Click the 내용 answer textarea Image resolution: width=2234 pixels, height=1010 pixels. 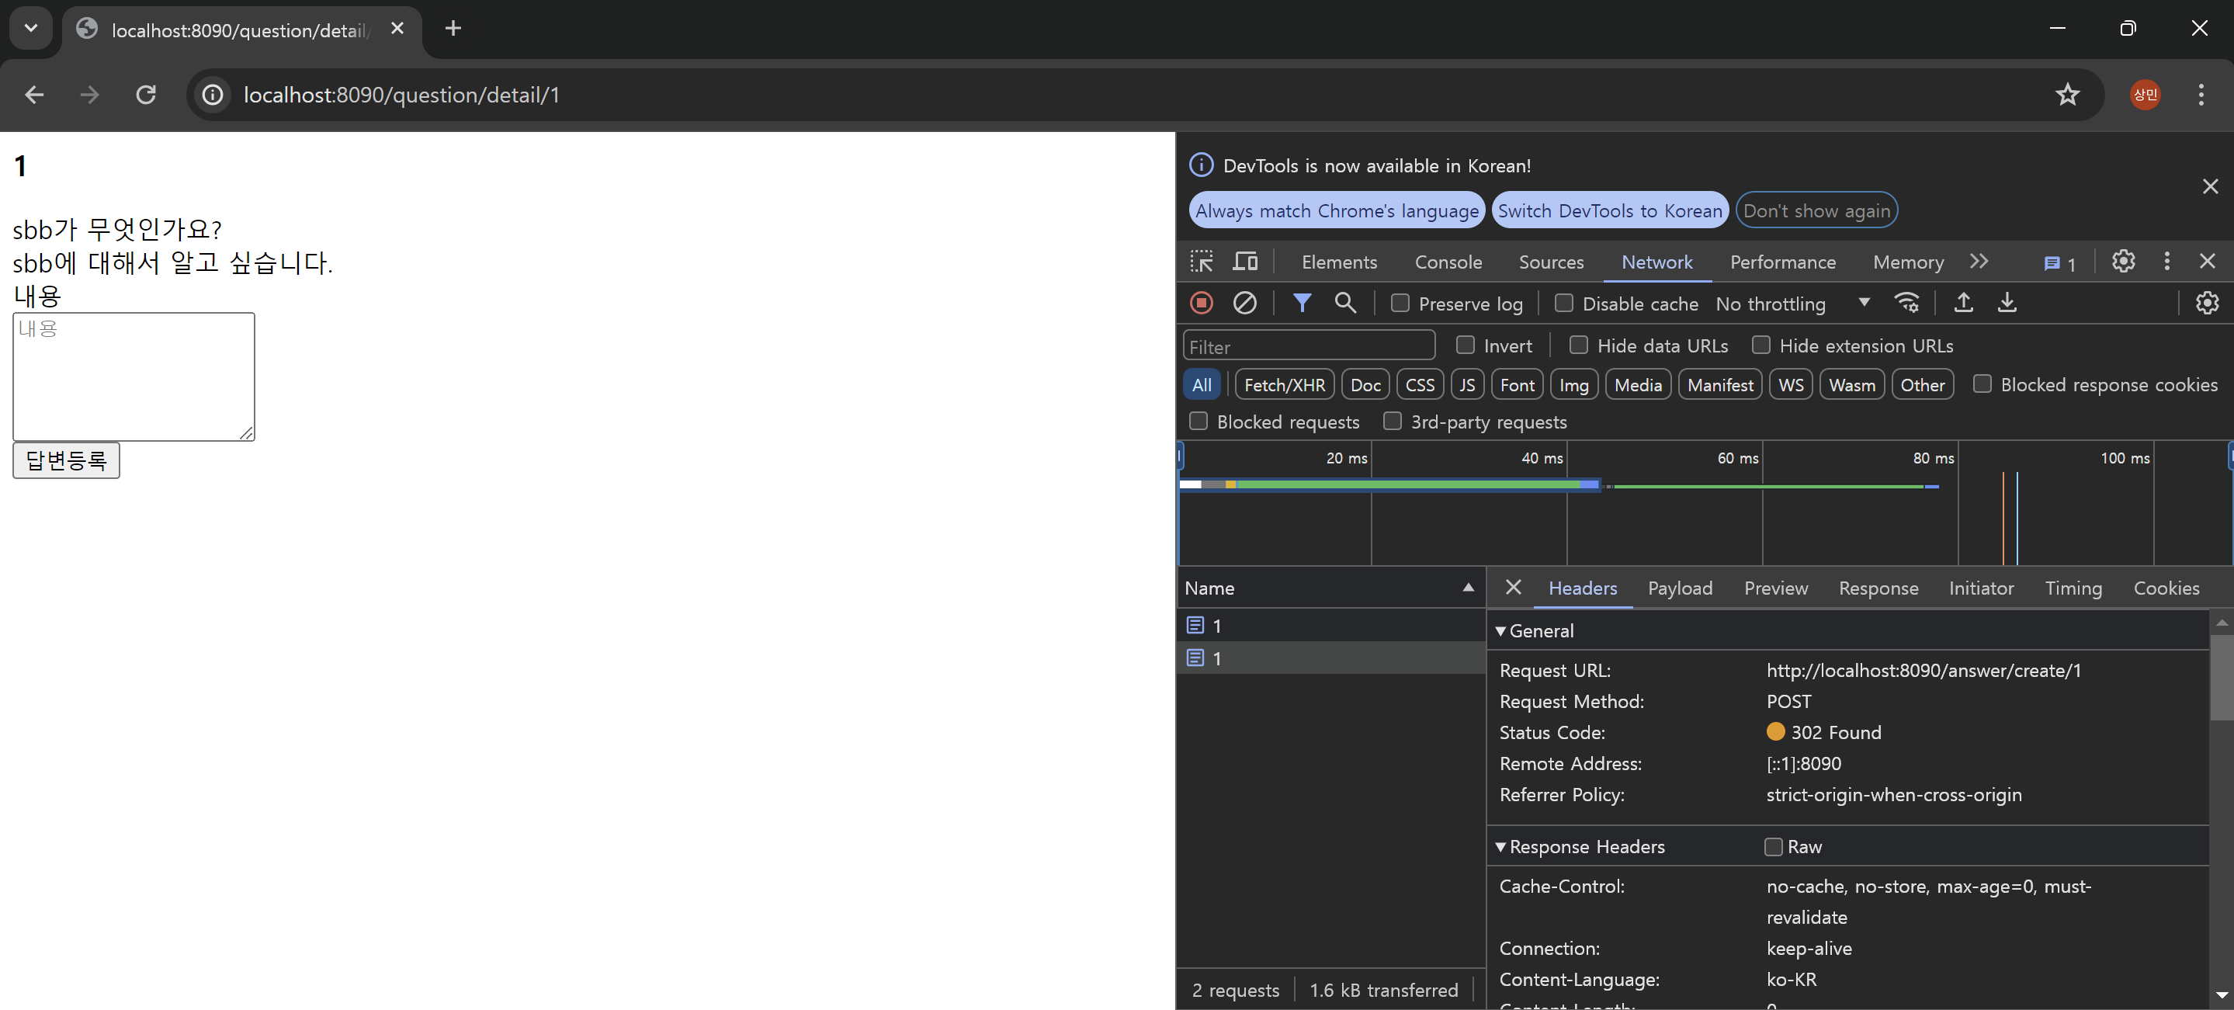click(134, 377)
